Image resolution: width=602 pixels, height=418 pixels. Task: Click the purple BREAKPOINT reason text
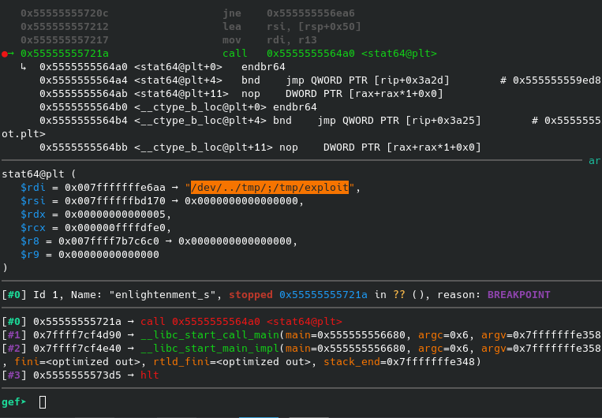[519, 295]
